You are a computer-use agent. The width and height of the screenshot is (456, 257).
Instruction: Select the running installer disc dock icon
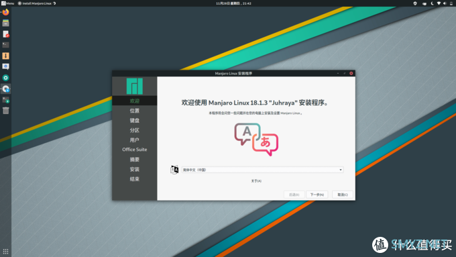[5, 89]
